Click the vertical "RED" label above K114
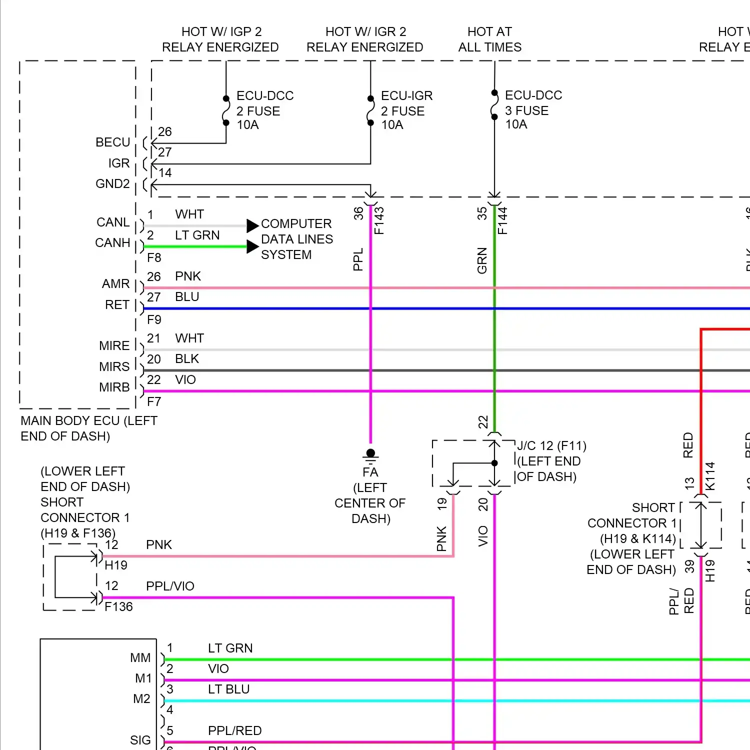Viewport: 750px width, 750px height. (688, 445)
